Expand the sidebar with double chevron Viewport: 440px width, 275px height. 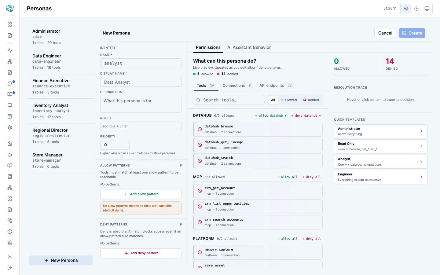pyautogui.click(x=10, y=257)
